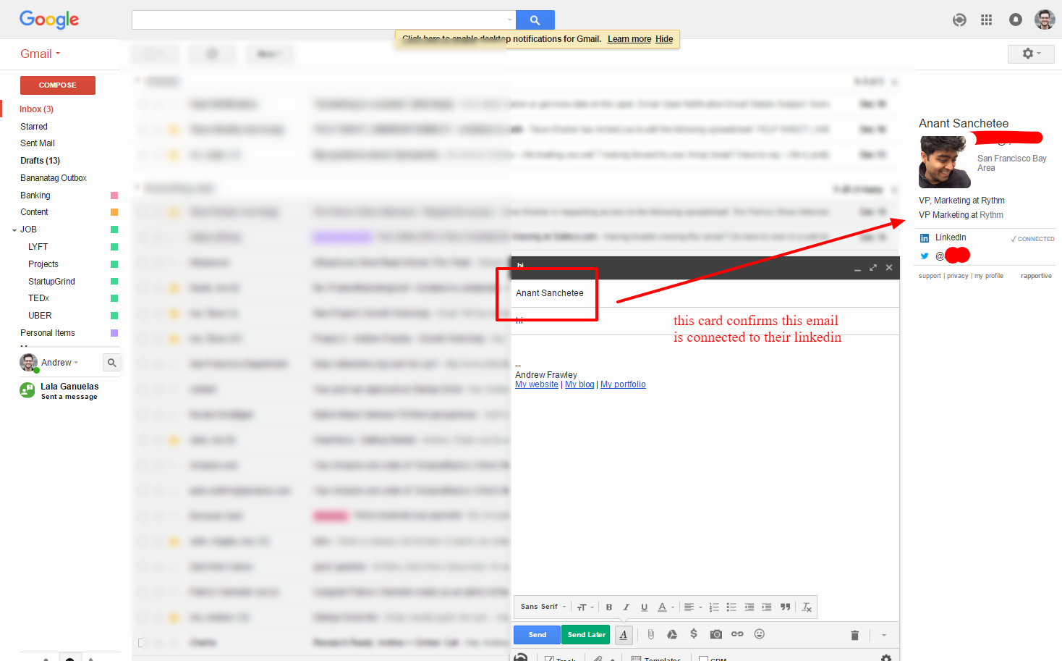Collapse the JOB label group
The height and width of the screenshot is (661, 1062).
click(x=14, y=230)
